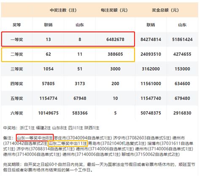Select the prize amount 200
200x176 pixels.
[x=115, y=84]
